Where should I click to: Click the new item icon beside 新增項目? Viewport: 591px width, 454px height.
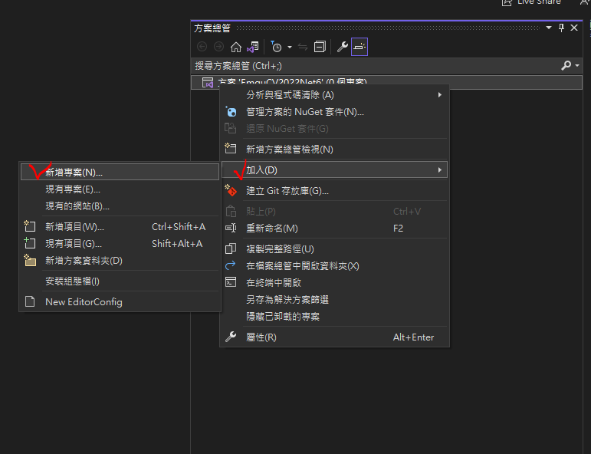[30, 226]
